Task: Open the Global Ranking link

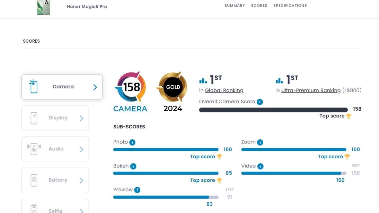Action: (x=224, y=91)
